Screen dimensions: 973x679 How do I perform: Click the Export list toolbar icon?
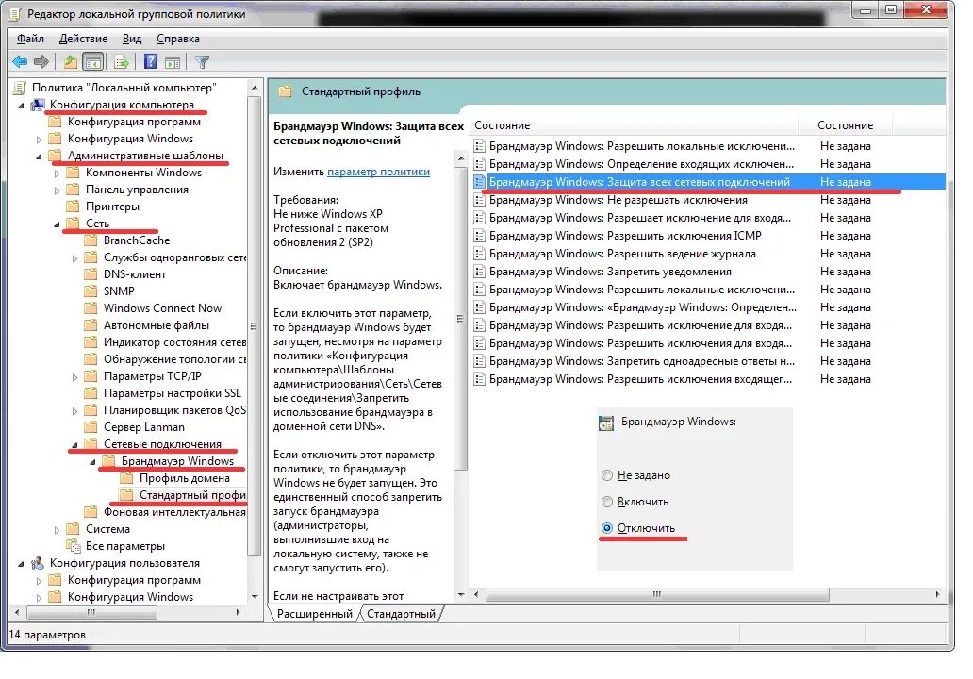(122, 61)
